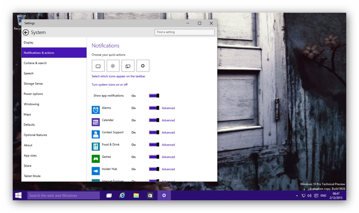Select the tablet mode quick action tile
The width and height of the screenshot is (359, 213).
[98, 66]
